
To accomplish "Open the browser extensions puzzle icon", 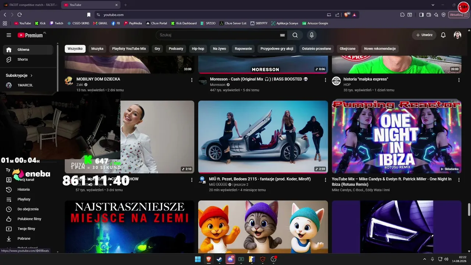I will click(x=402, y=15).
